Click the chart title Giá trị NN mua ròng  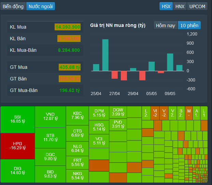[118, 25]
